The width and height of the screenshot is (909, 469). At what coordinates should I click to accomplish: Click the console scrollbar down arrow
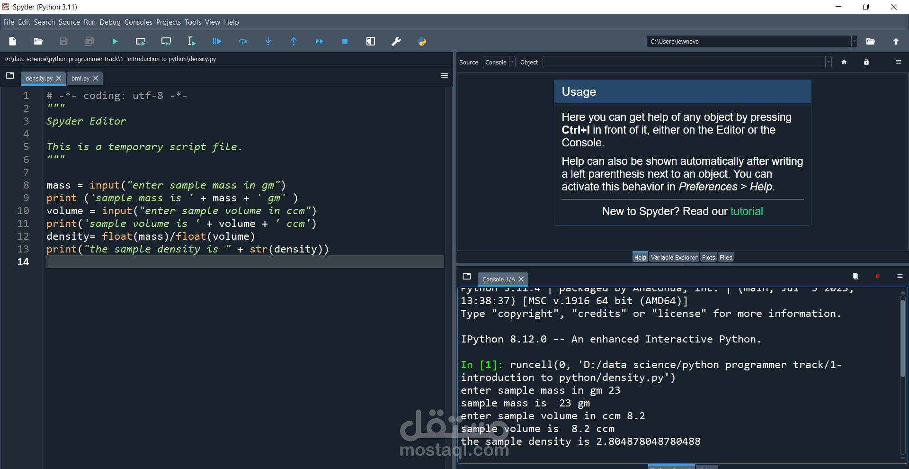(x=902, y=458)
